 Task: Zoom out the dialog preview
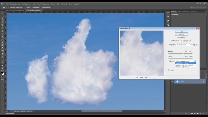click(137, 77)
